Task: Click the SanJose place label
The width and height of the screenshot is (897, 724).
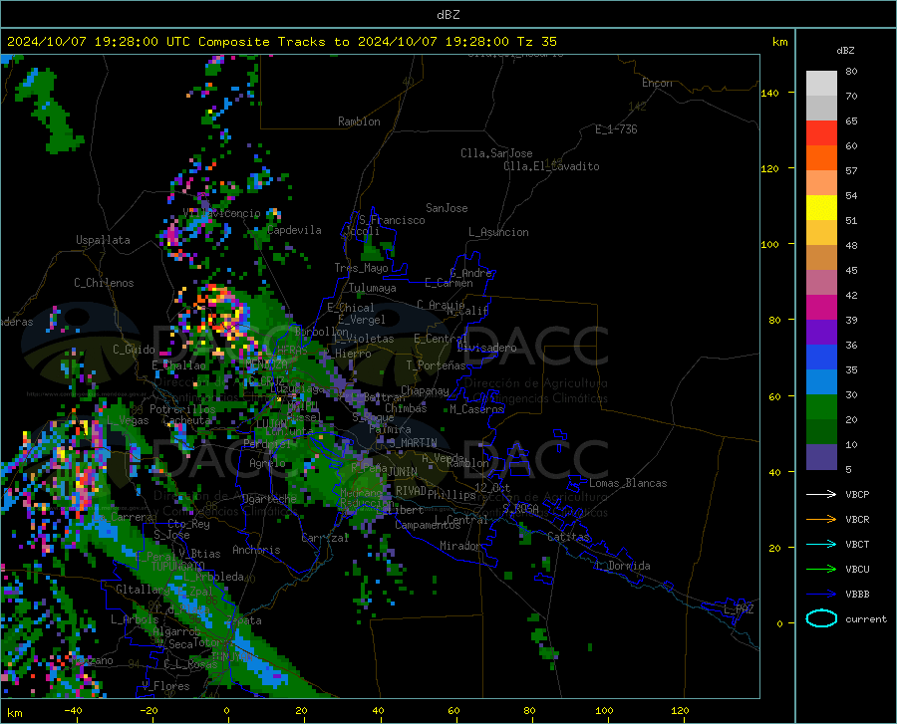Action: (447, 208)
